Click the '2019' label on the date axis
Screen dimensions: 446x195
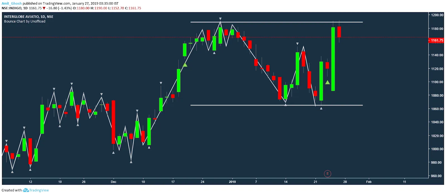click(x=232, y=182)
